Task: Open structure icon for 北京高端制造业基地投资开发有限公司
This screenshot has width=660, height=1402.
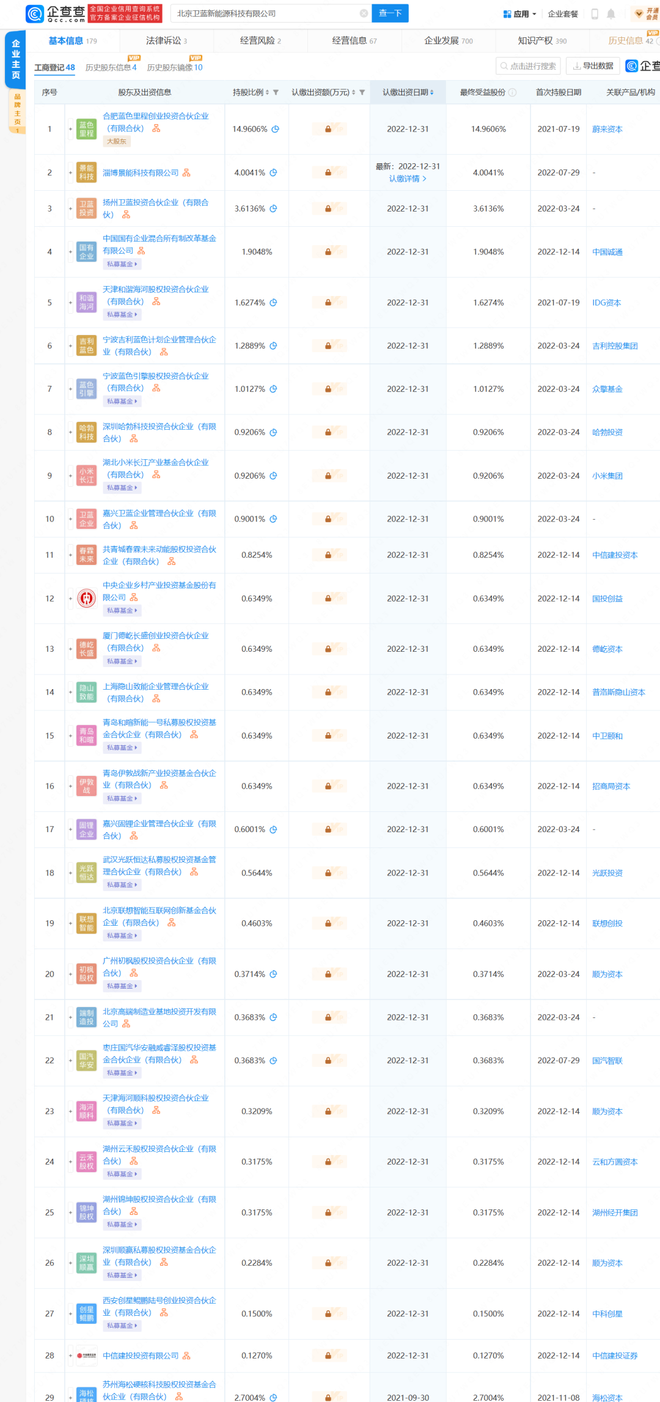Action: [x=126, y=1024]
